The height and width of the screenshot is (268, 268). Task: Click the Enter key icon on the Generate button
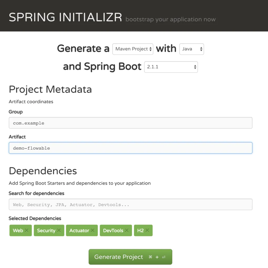tap(164, 257)
